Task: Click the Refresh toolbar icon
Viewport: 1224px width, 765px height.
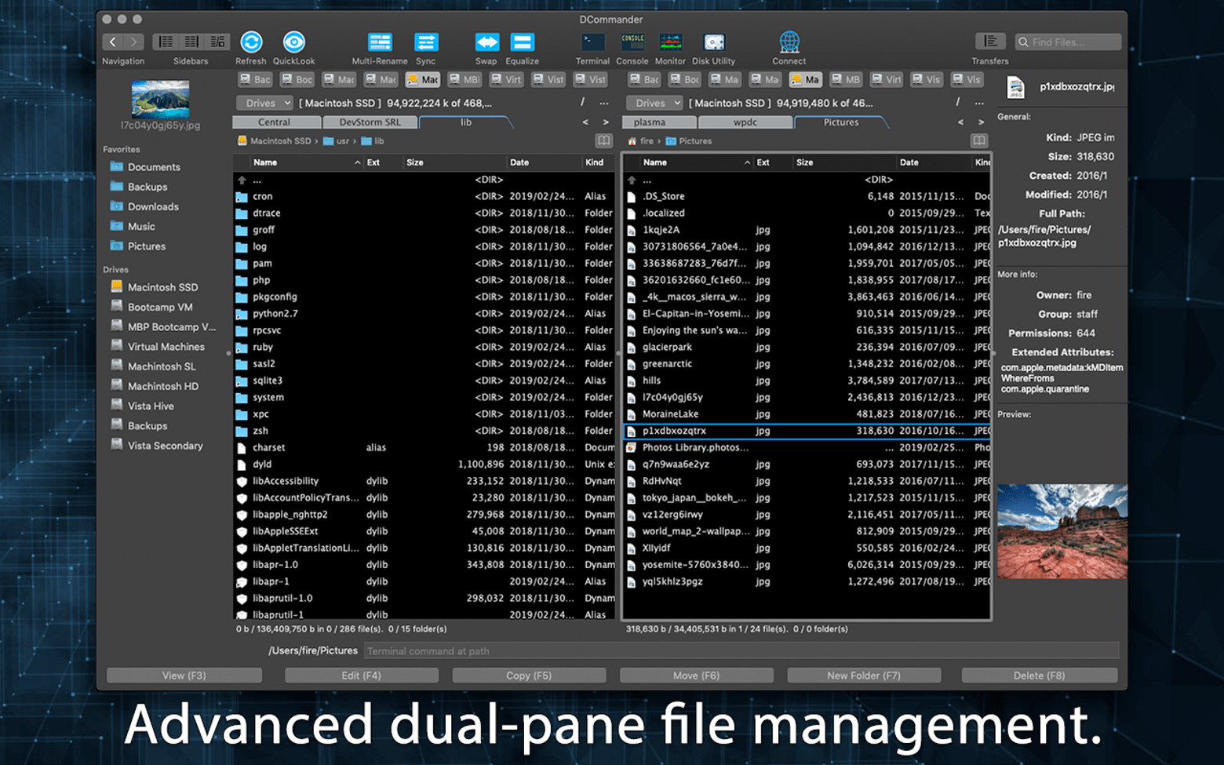Action: 250,42
